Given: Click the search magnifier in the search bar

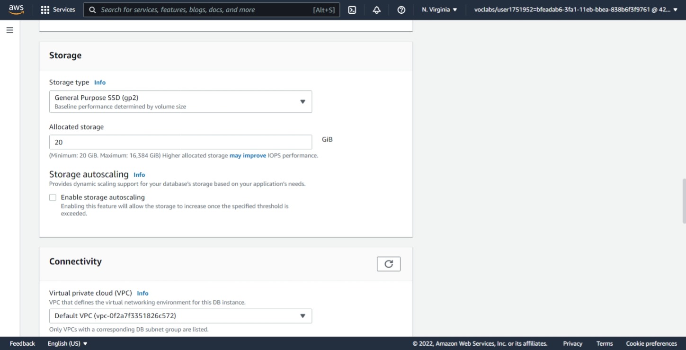Looking at the screenshot, I should coord(92,9).
